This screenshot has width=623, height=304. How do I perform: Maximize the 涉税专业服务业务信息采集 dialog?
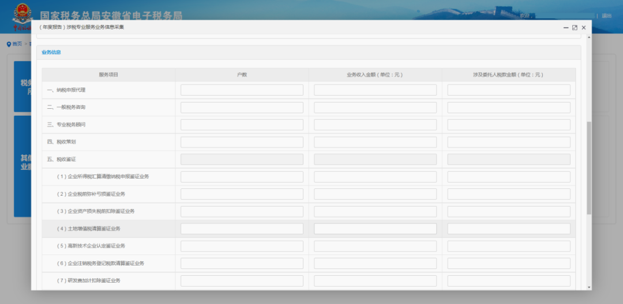point(575,28)
